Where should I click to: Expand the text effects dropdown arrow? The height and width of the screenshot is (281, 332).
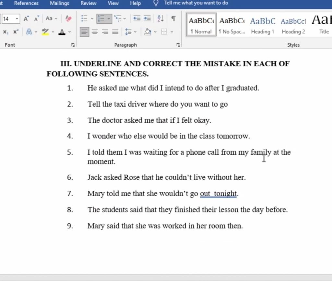(36, 32)
